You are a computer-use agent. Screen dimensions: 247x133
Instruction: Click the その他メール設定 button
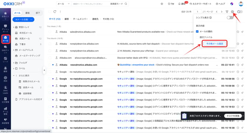point(215,44)
